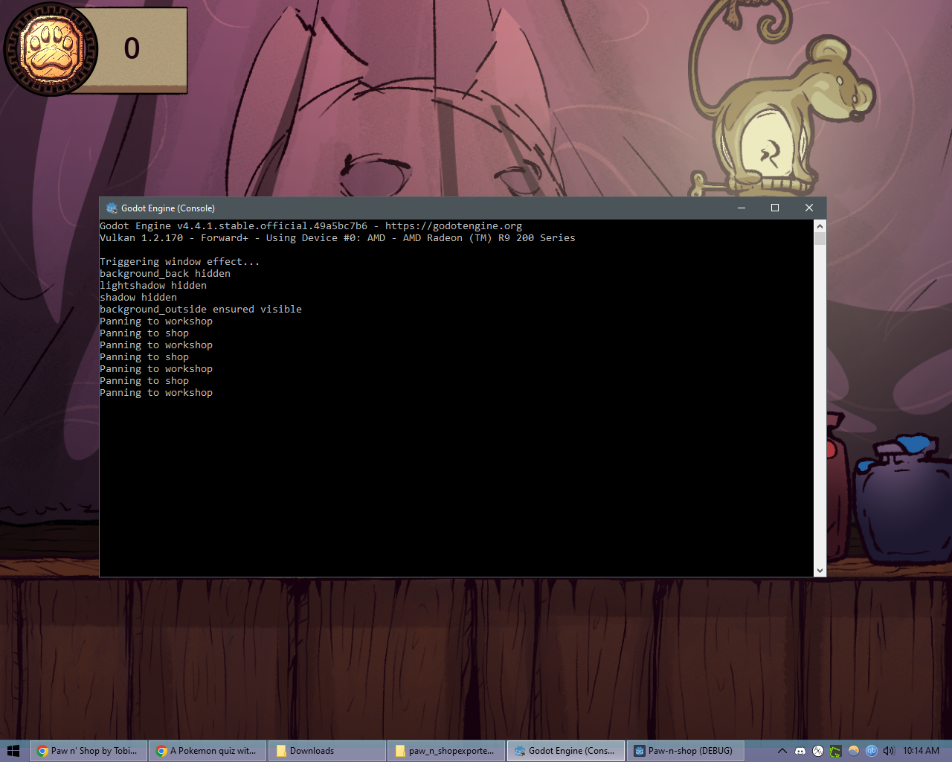Click the coin counter showing 0
This screenshot has width=952, height=762.
click(x=132, y=48)
